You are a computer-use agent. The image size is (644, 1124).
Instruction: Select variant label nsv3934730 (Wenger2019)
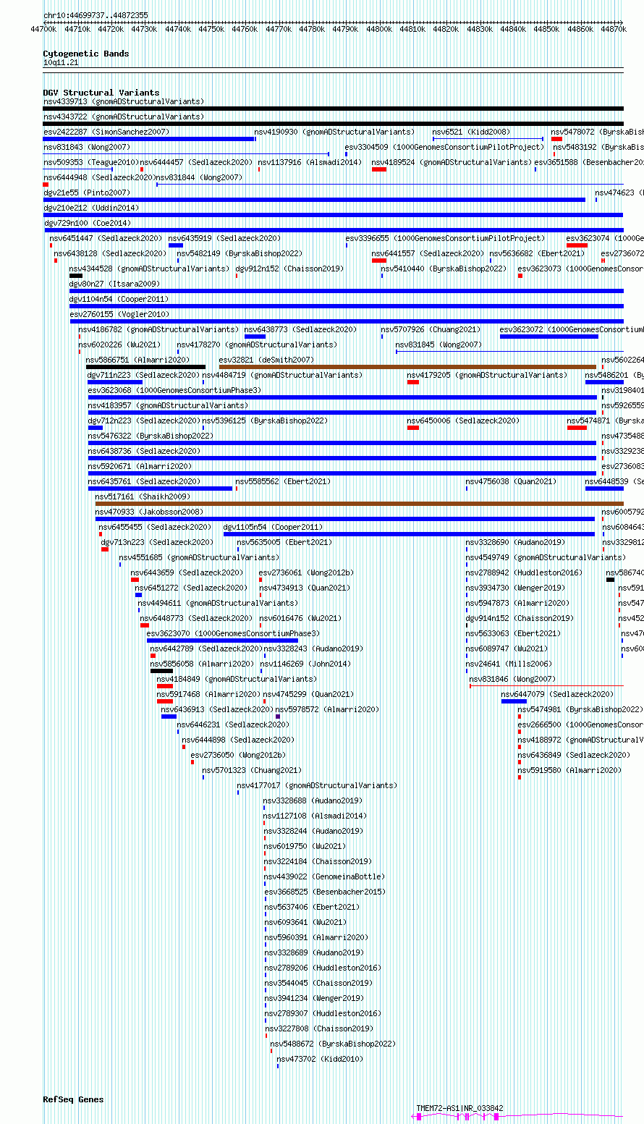coord(516,588)
